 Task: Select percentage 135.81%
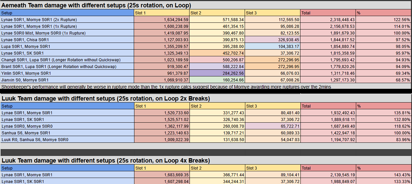point(383,113)
